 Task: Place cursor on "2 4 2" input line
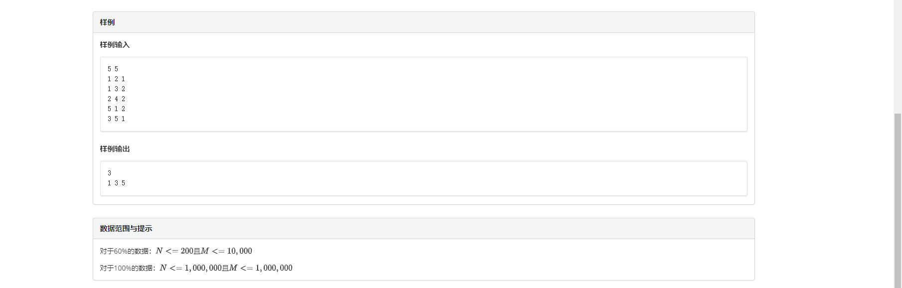click(116, 99)
